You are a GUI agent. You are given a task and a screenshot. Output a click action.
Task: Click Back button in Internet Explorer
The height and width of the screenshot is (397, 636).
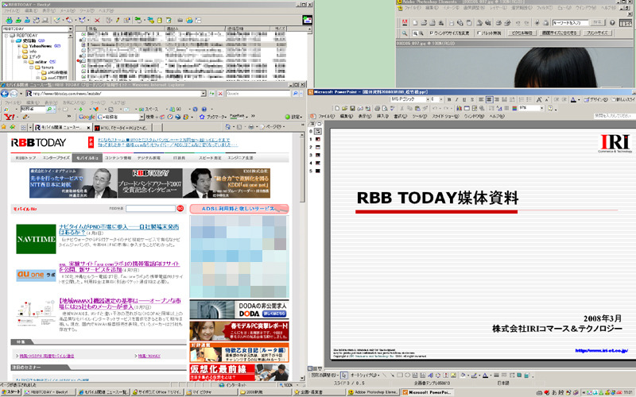click(x=5, y=94)
